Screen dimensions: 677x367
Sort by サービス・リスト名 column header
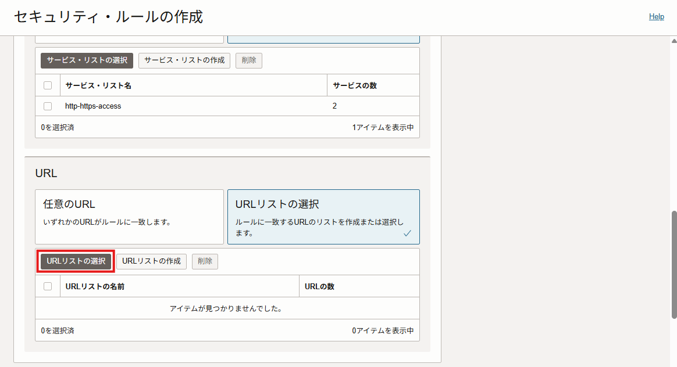click(x=98, y=85)
